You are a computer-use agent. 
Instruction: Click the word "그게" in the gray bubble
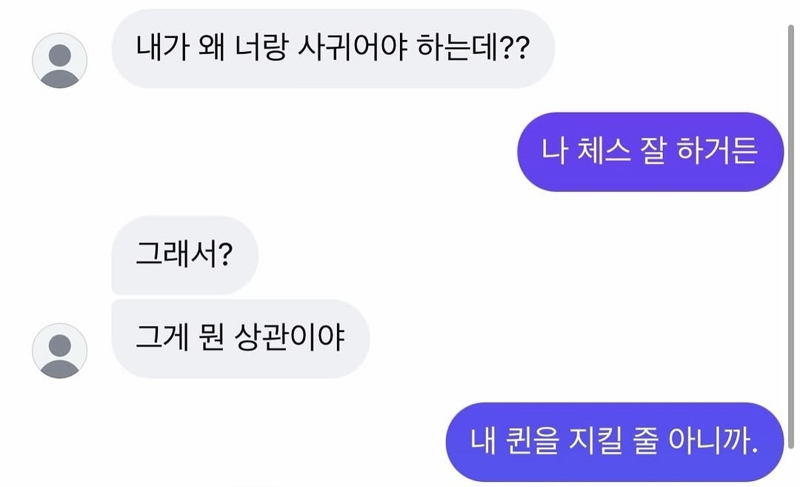point(163,338)
